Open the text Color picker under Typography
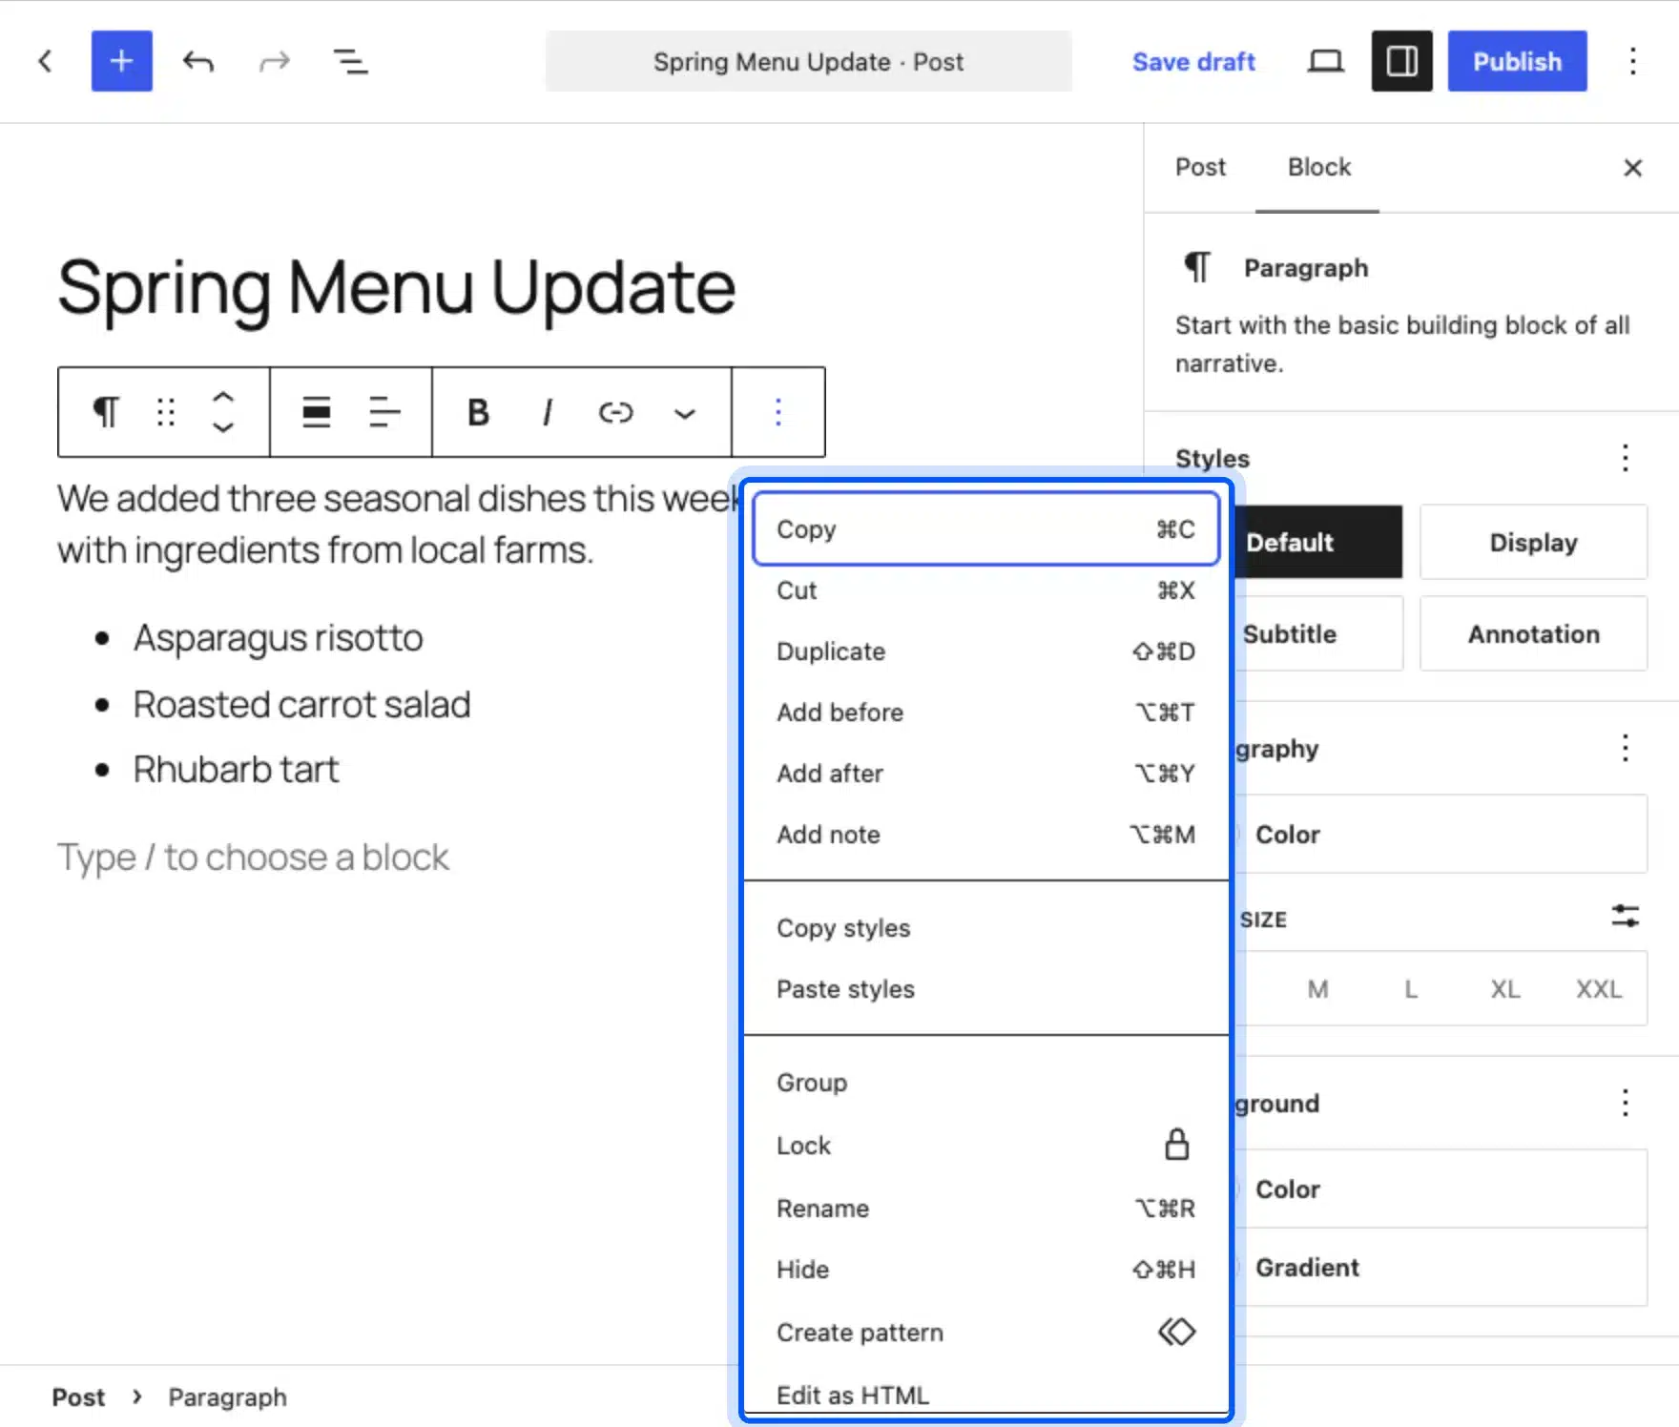This screenshot has width=1679, height=1427. click(1441, 834)
